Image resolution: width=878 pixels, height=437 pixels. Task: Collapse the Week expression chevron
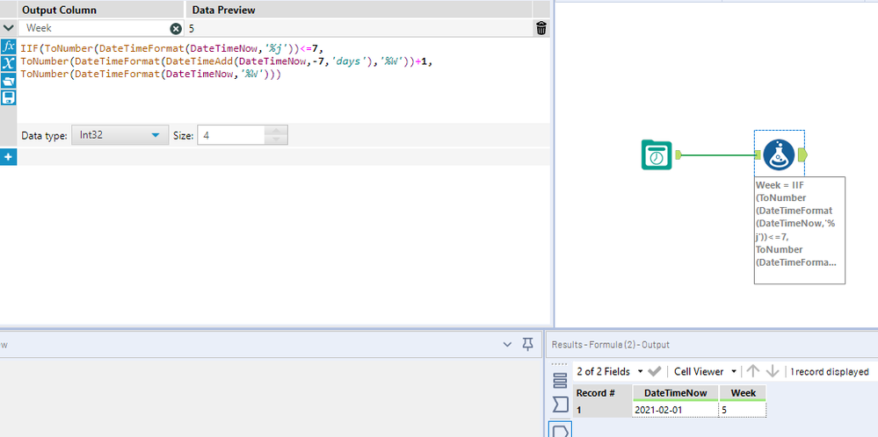pos(9,27)
